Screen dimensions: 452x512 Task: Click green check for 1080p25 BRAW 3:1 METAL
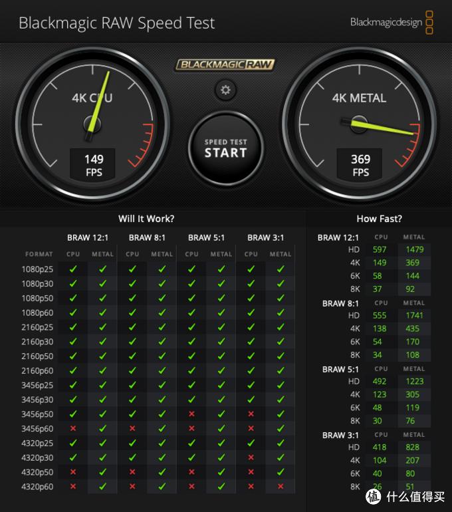[x=281, y=269]
